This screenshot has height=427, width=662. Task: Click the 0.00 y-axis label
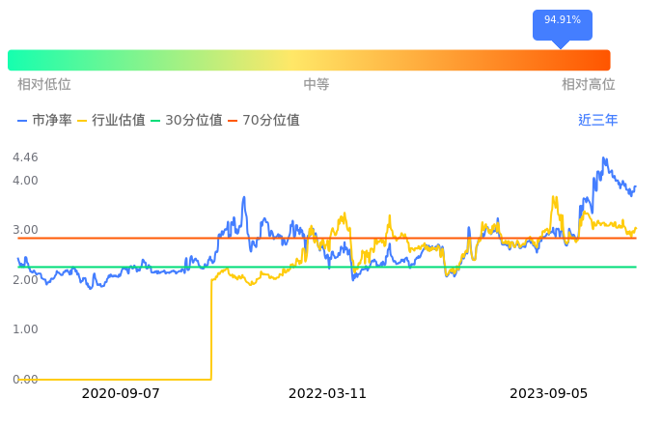coord(25,380)
